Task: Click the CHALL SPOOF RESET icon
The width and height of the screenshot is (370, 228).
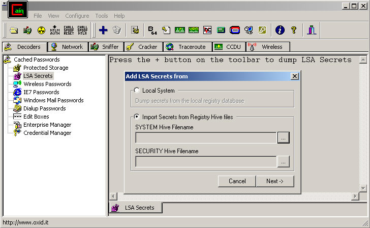Action: tap(69, 30)
